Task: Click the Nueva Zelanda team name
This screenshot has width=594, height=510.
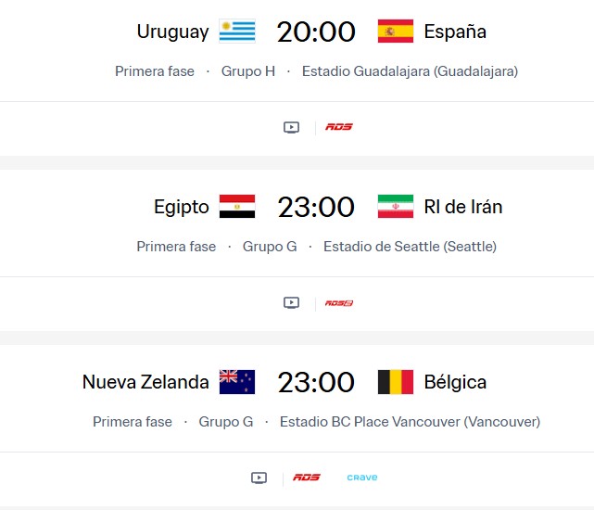Action: [x=145, y=382]
